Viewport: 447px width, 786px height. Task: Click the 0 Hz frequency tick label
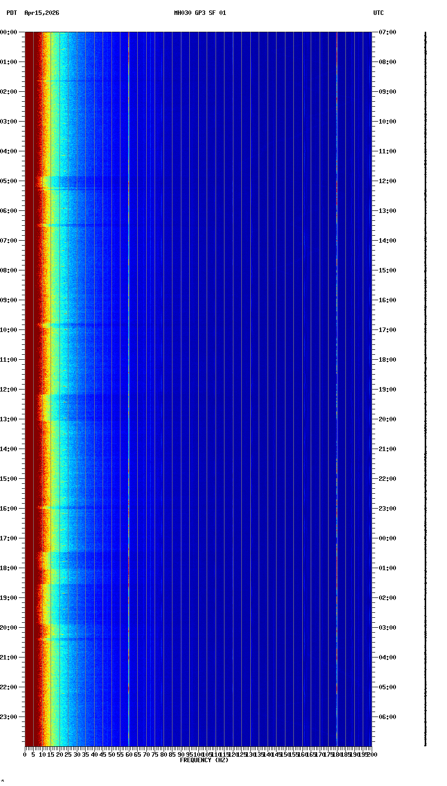pos(25,755)
